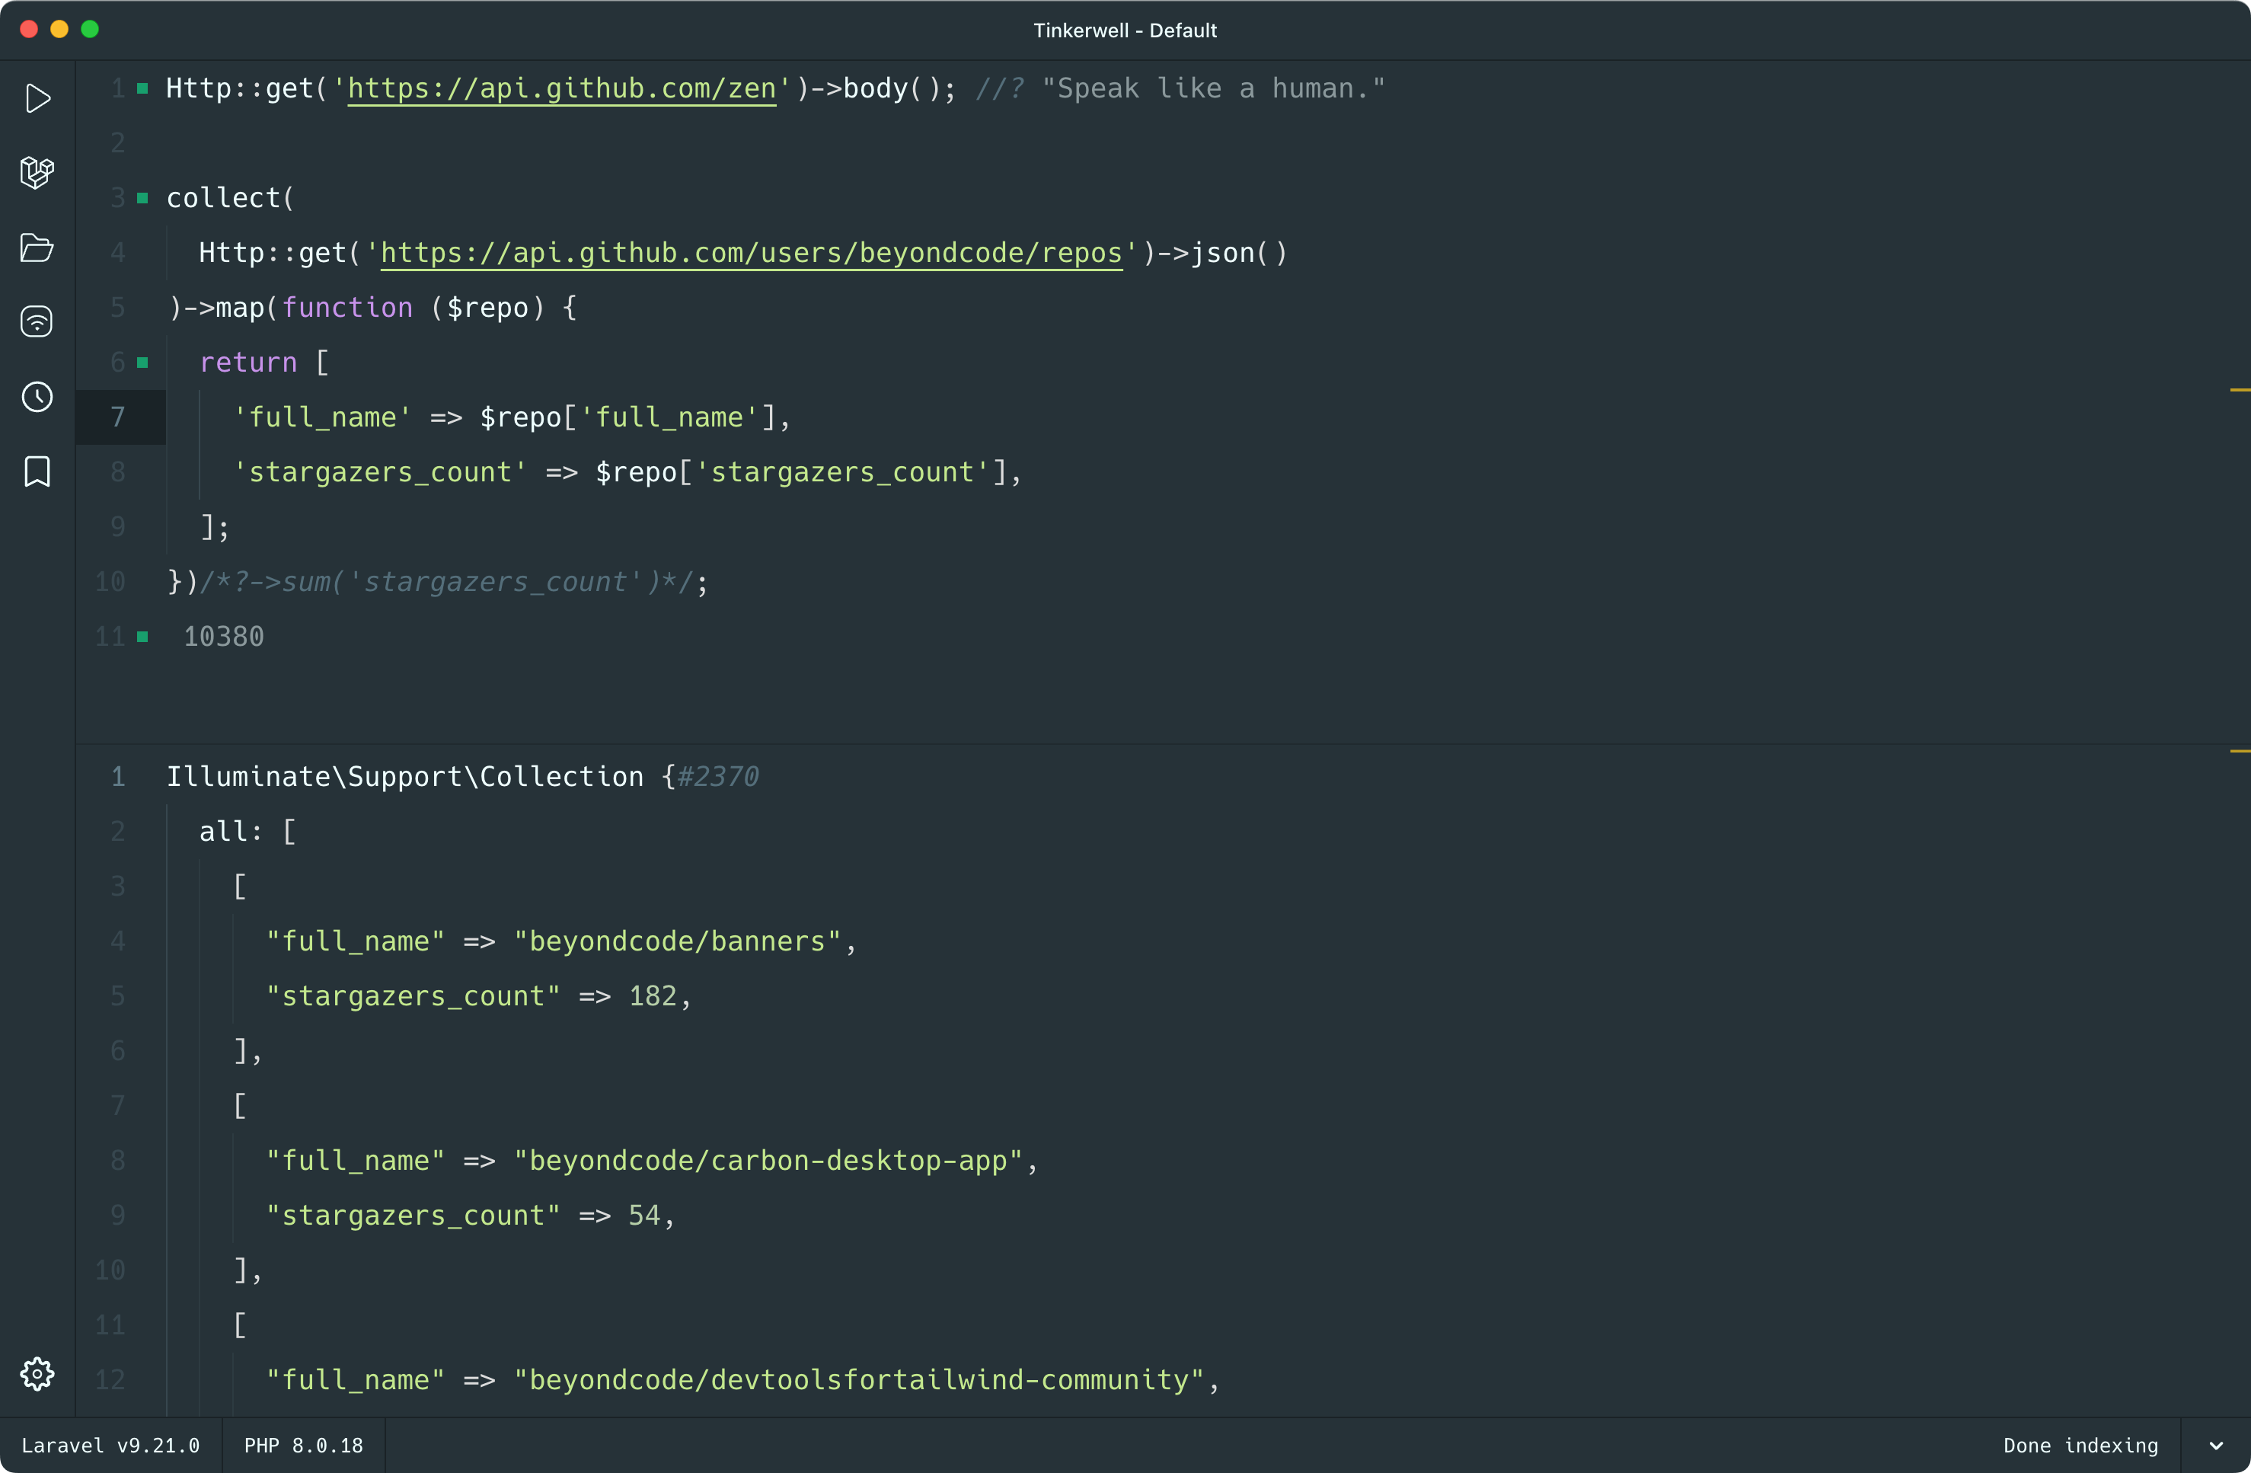Open saved snippets via bookmark icon

(37, 471)
